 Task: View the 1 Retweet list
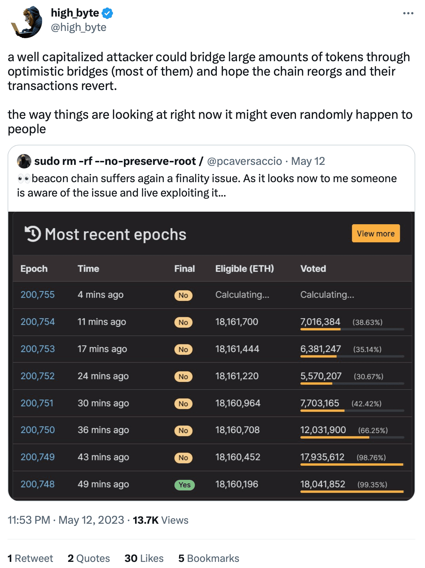pos(30,558)
